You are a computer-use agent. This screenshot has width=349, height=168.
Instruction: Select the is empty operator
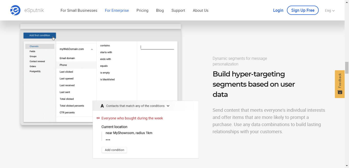[105, 73]
